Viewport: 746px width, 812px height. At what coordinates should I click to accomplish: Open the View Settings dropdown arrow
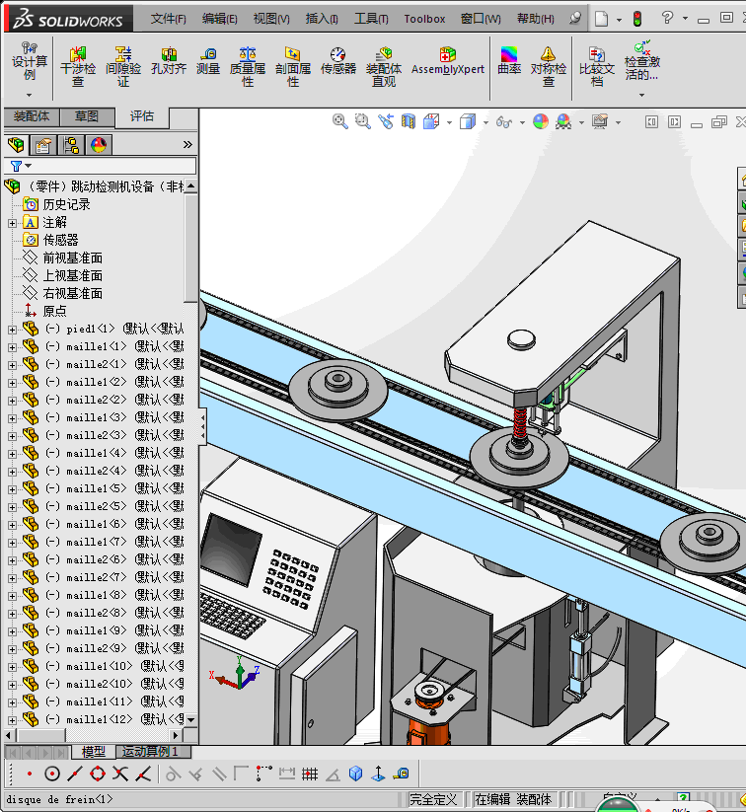[x=618, y=122]
